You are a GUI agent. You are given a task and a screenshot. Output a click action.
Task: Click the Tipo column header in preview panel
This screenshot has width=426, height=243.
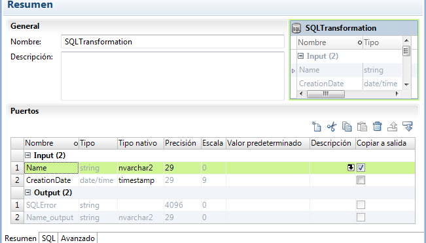click(x=383, y=42)
